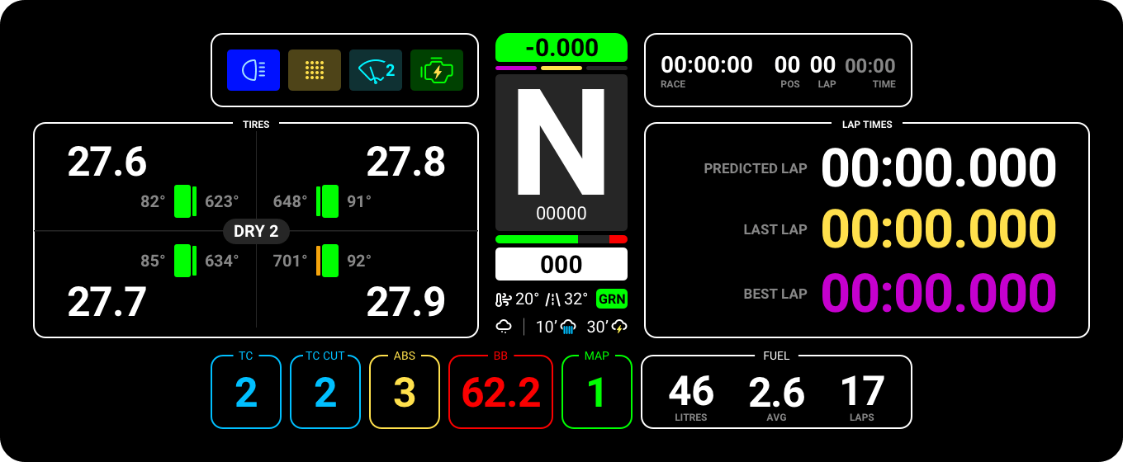The width and height of the screenshot is (1123, 462).
Task: Click the purple best lap time
Action: coord(938,294)
